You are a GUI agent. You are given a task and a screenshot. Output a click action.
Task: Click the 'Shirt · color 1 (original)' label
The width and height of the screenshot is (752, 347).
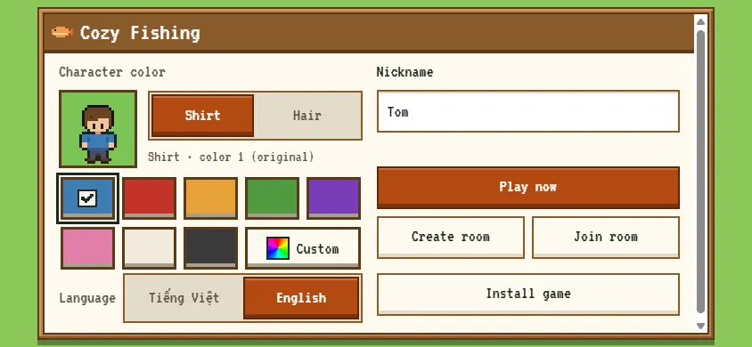231,157
